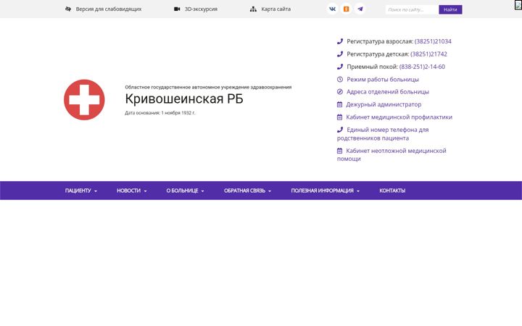The height and width of the screenshot is (326, 522).
Task: Click Областное государственное автономное учреждение здравоохранения text
Action: (208, 87)
